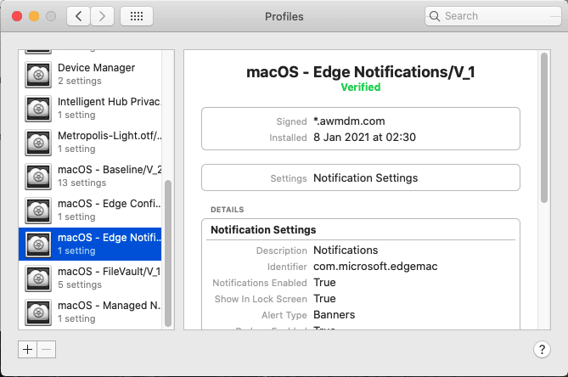568x377 pixels.
Task: Minimize the Profiles window
Action: [x=34, y=16]
